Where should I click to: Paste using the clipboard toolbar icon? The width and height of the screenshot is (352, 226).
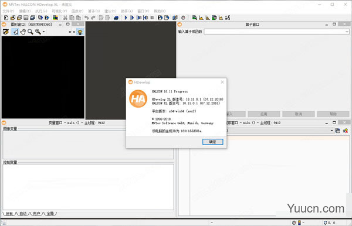79,18
